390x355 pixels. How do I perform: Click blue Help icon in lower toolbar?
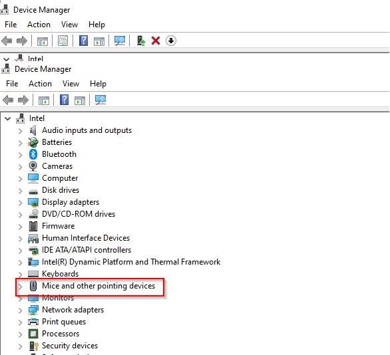pyautogui.click(x=64, y=100)
